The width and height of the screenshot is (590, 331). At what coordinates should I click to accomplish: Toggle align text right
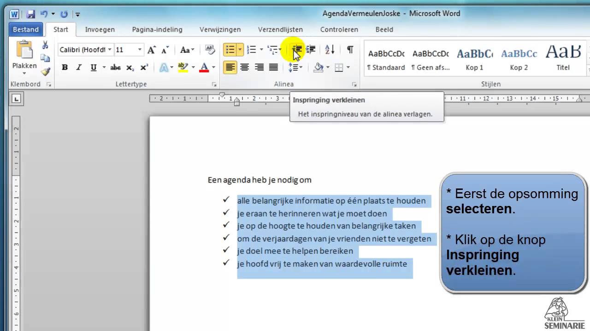259,68
